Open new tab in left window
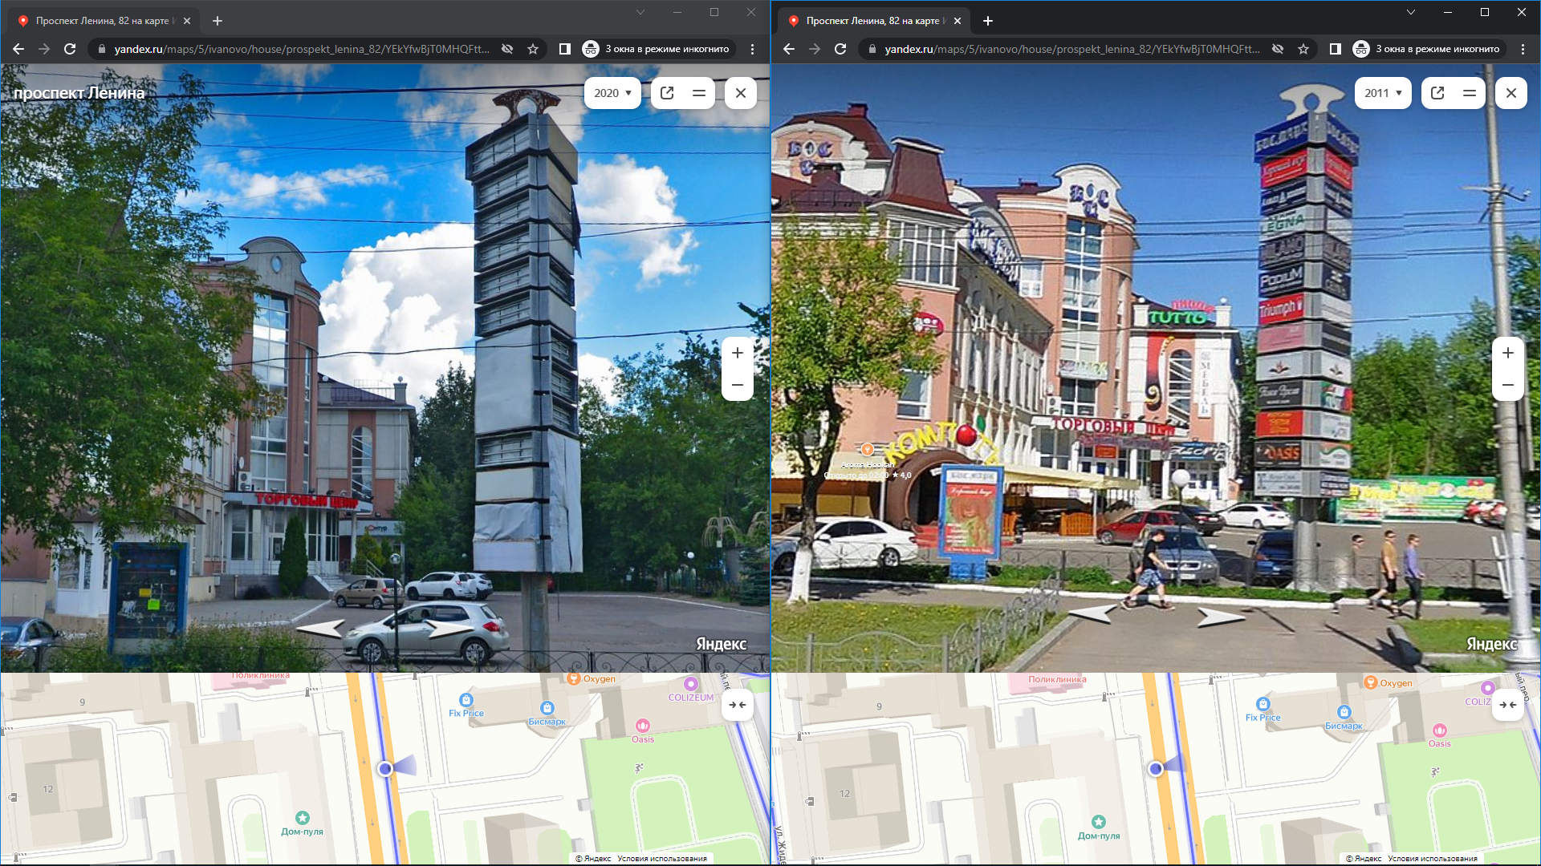The image size is (1541, 866). [218, 21]
